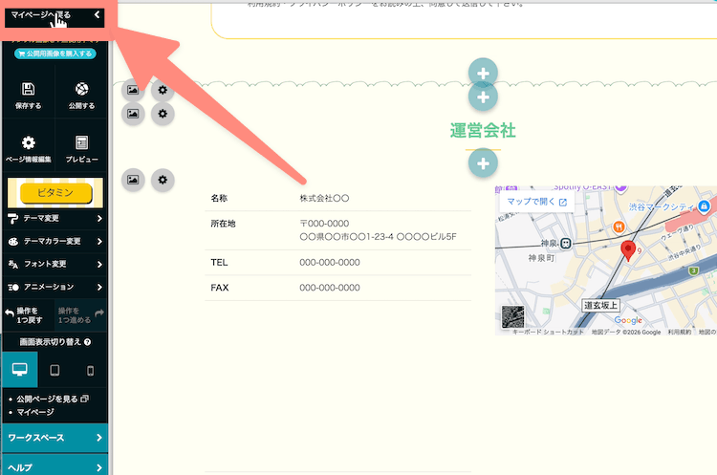Click the 所在地 label cell

coord(223,224)
